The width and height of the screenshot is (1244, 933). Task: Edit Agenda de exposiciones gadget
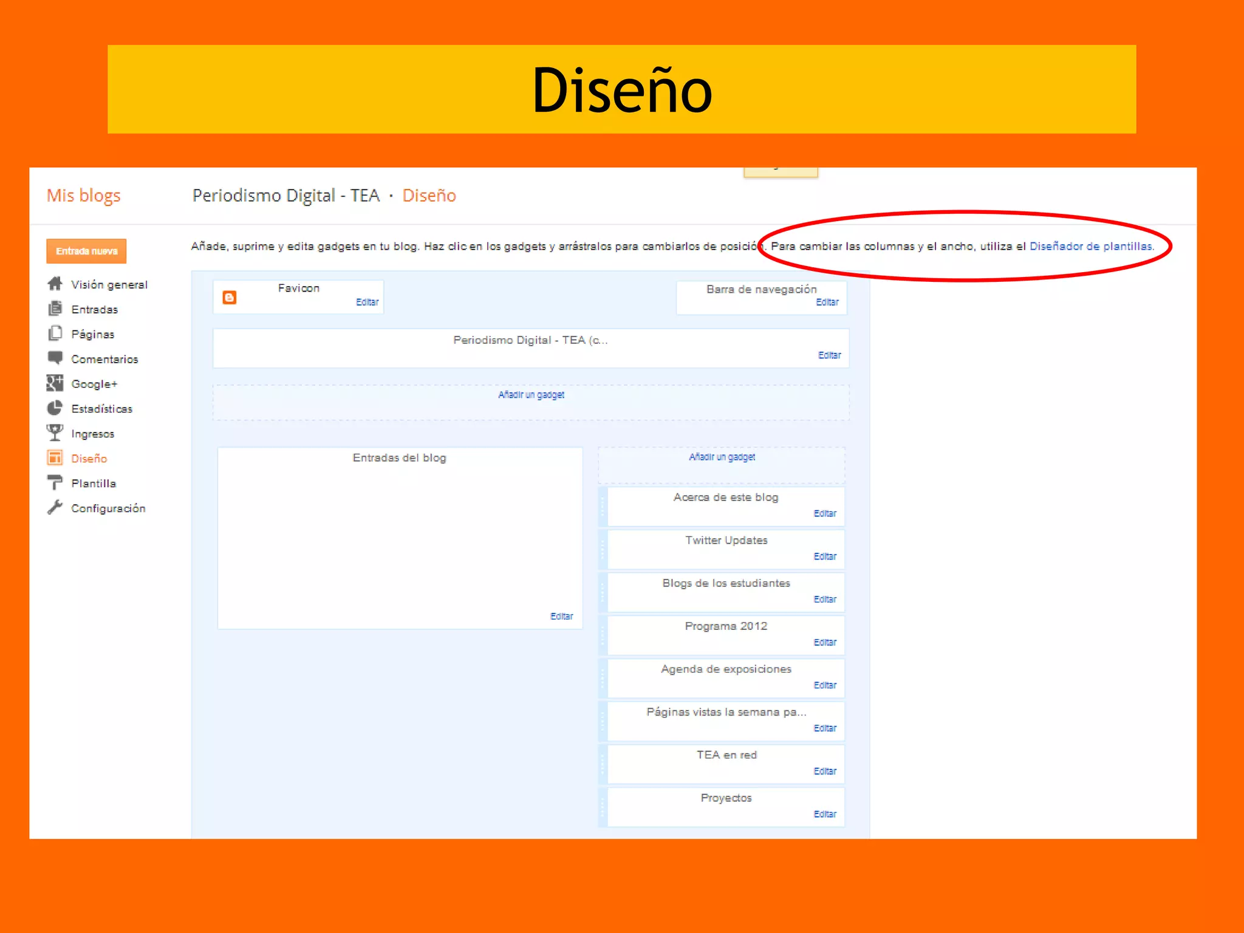pos(825,686)
